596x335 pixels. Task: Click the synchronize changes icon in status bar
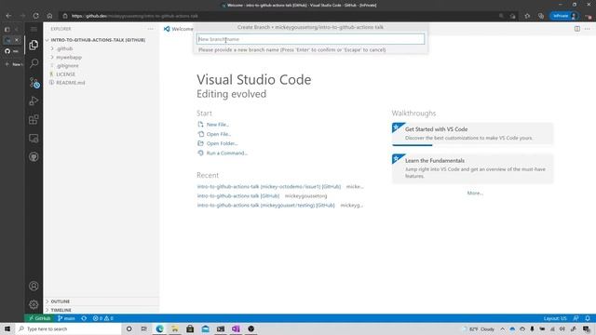pyautogui.click(x=84, y=318)
